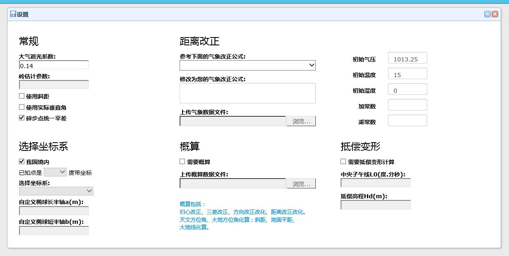The height and width of the screenshot is (256, 509).
Task: Click the 修改为您的气象改正公式 text area
Action: pos(247,93)
